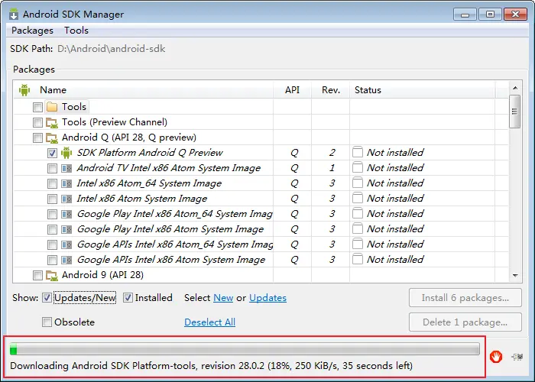
Task: Click the Tools (Preview Channel) folder icon
Action: click(52, 122)
